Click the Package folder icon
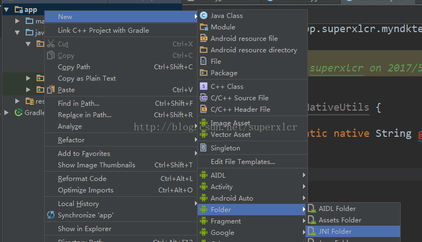Viewport: 422px width, 242px height. coord(204,73)
